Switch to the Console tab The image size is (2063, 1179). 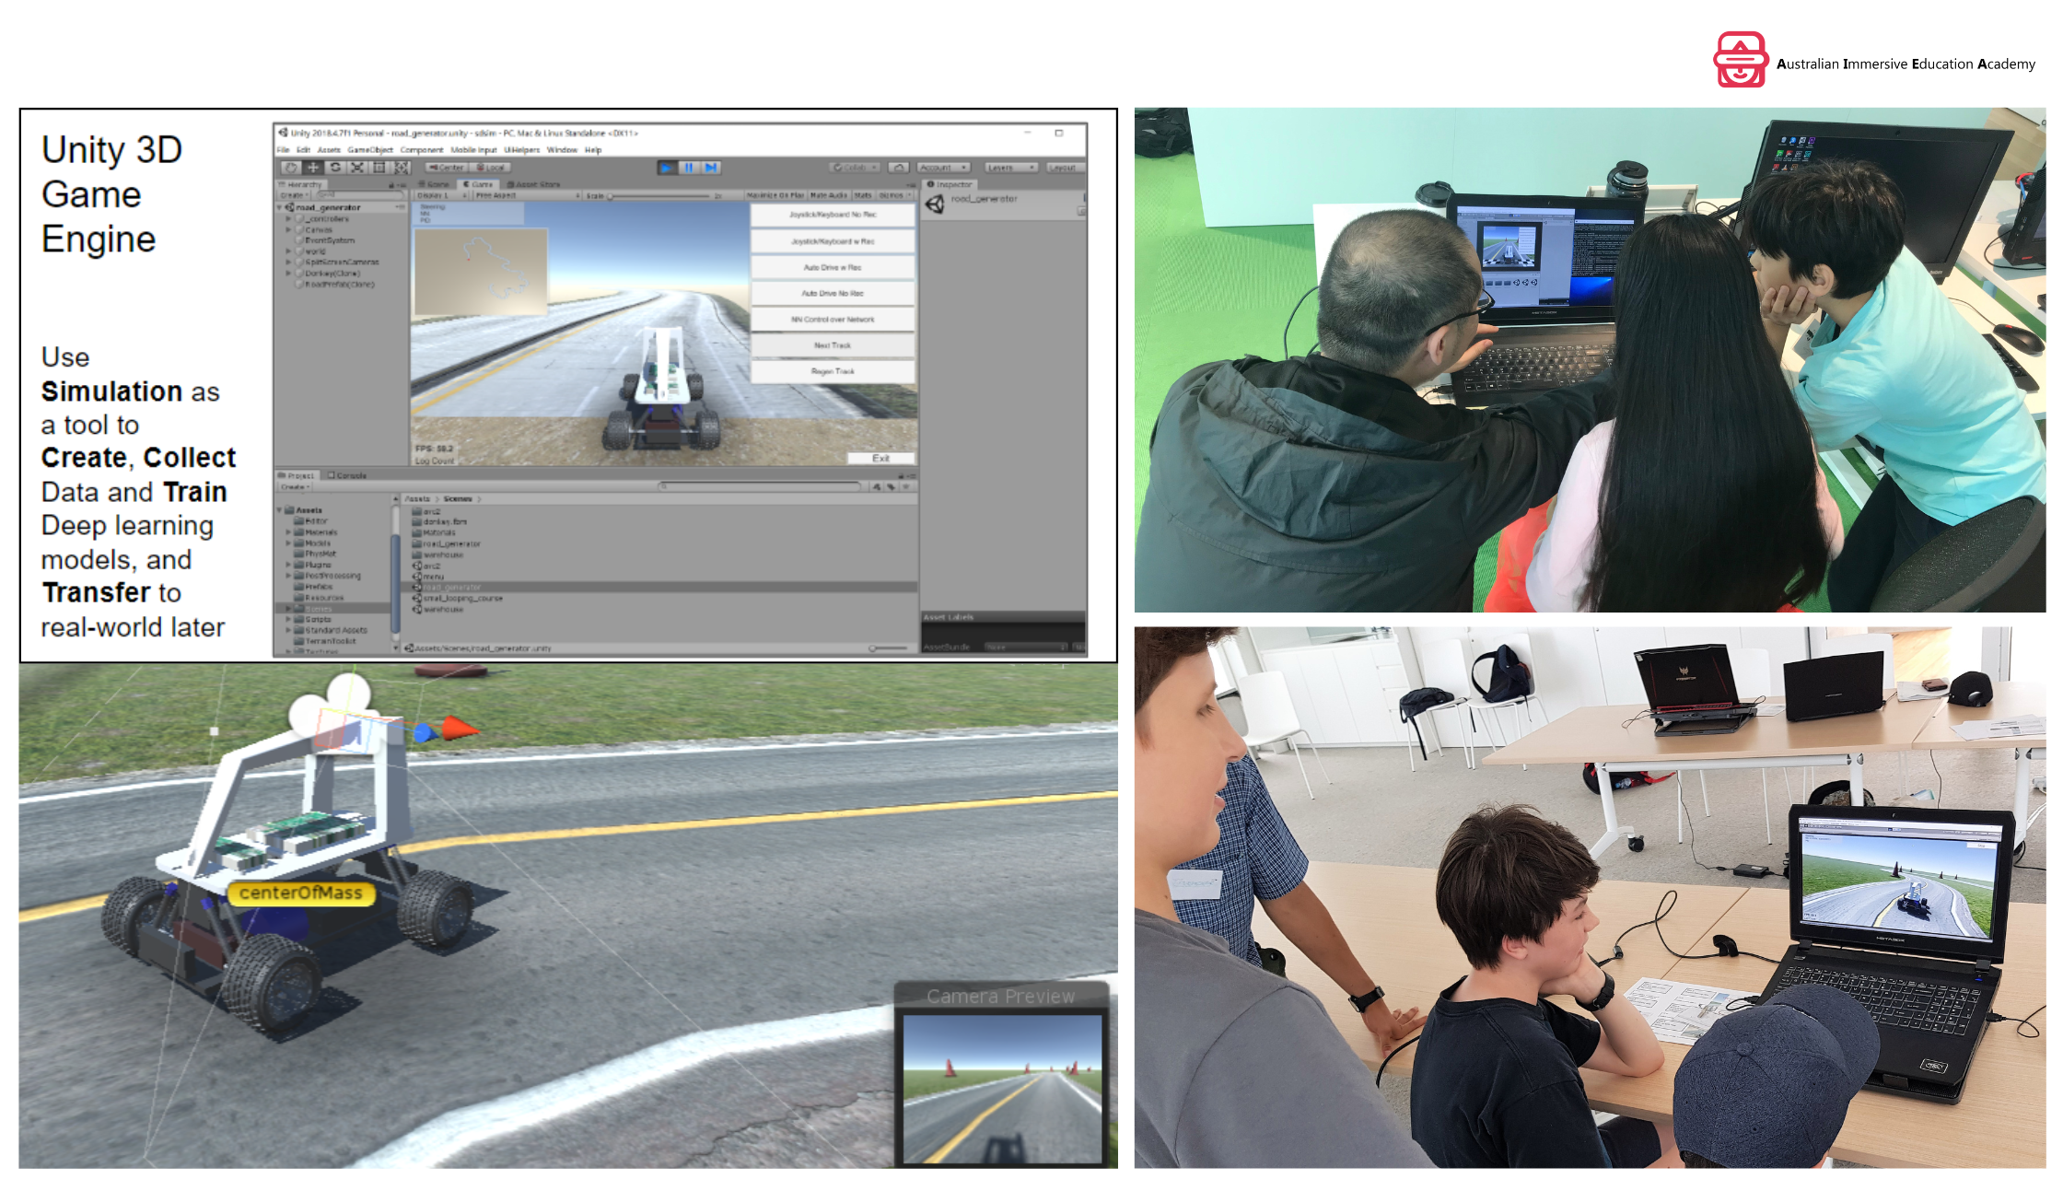[347, 475]
